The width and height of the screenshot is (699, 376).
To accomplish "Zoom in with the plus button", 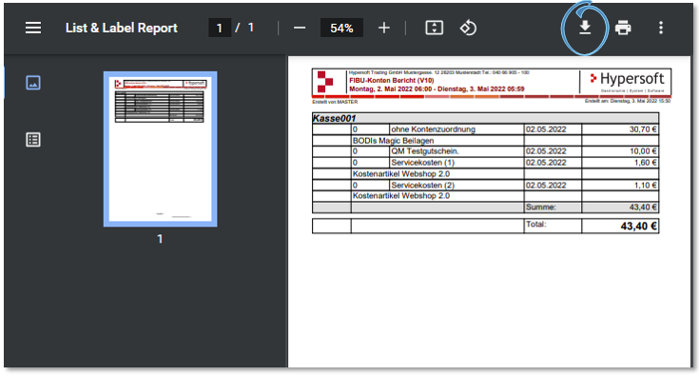I will [x=384, y=28].
